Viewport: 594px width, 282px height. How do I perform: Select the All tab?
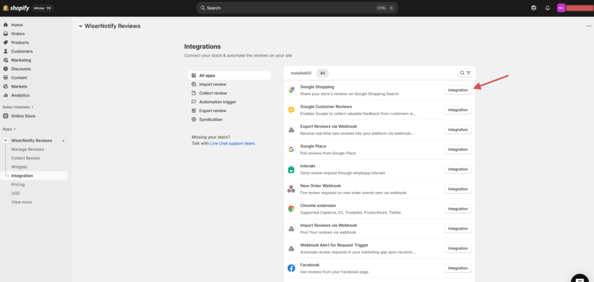pos(322,73)
